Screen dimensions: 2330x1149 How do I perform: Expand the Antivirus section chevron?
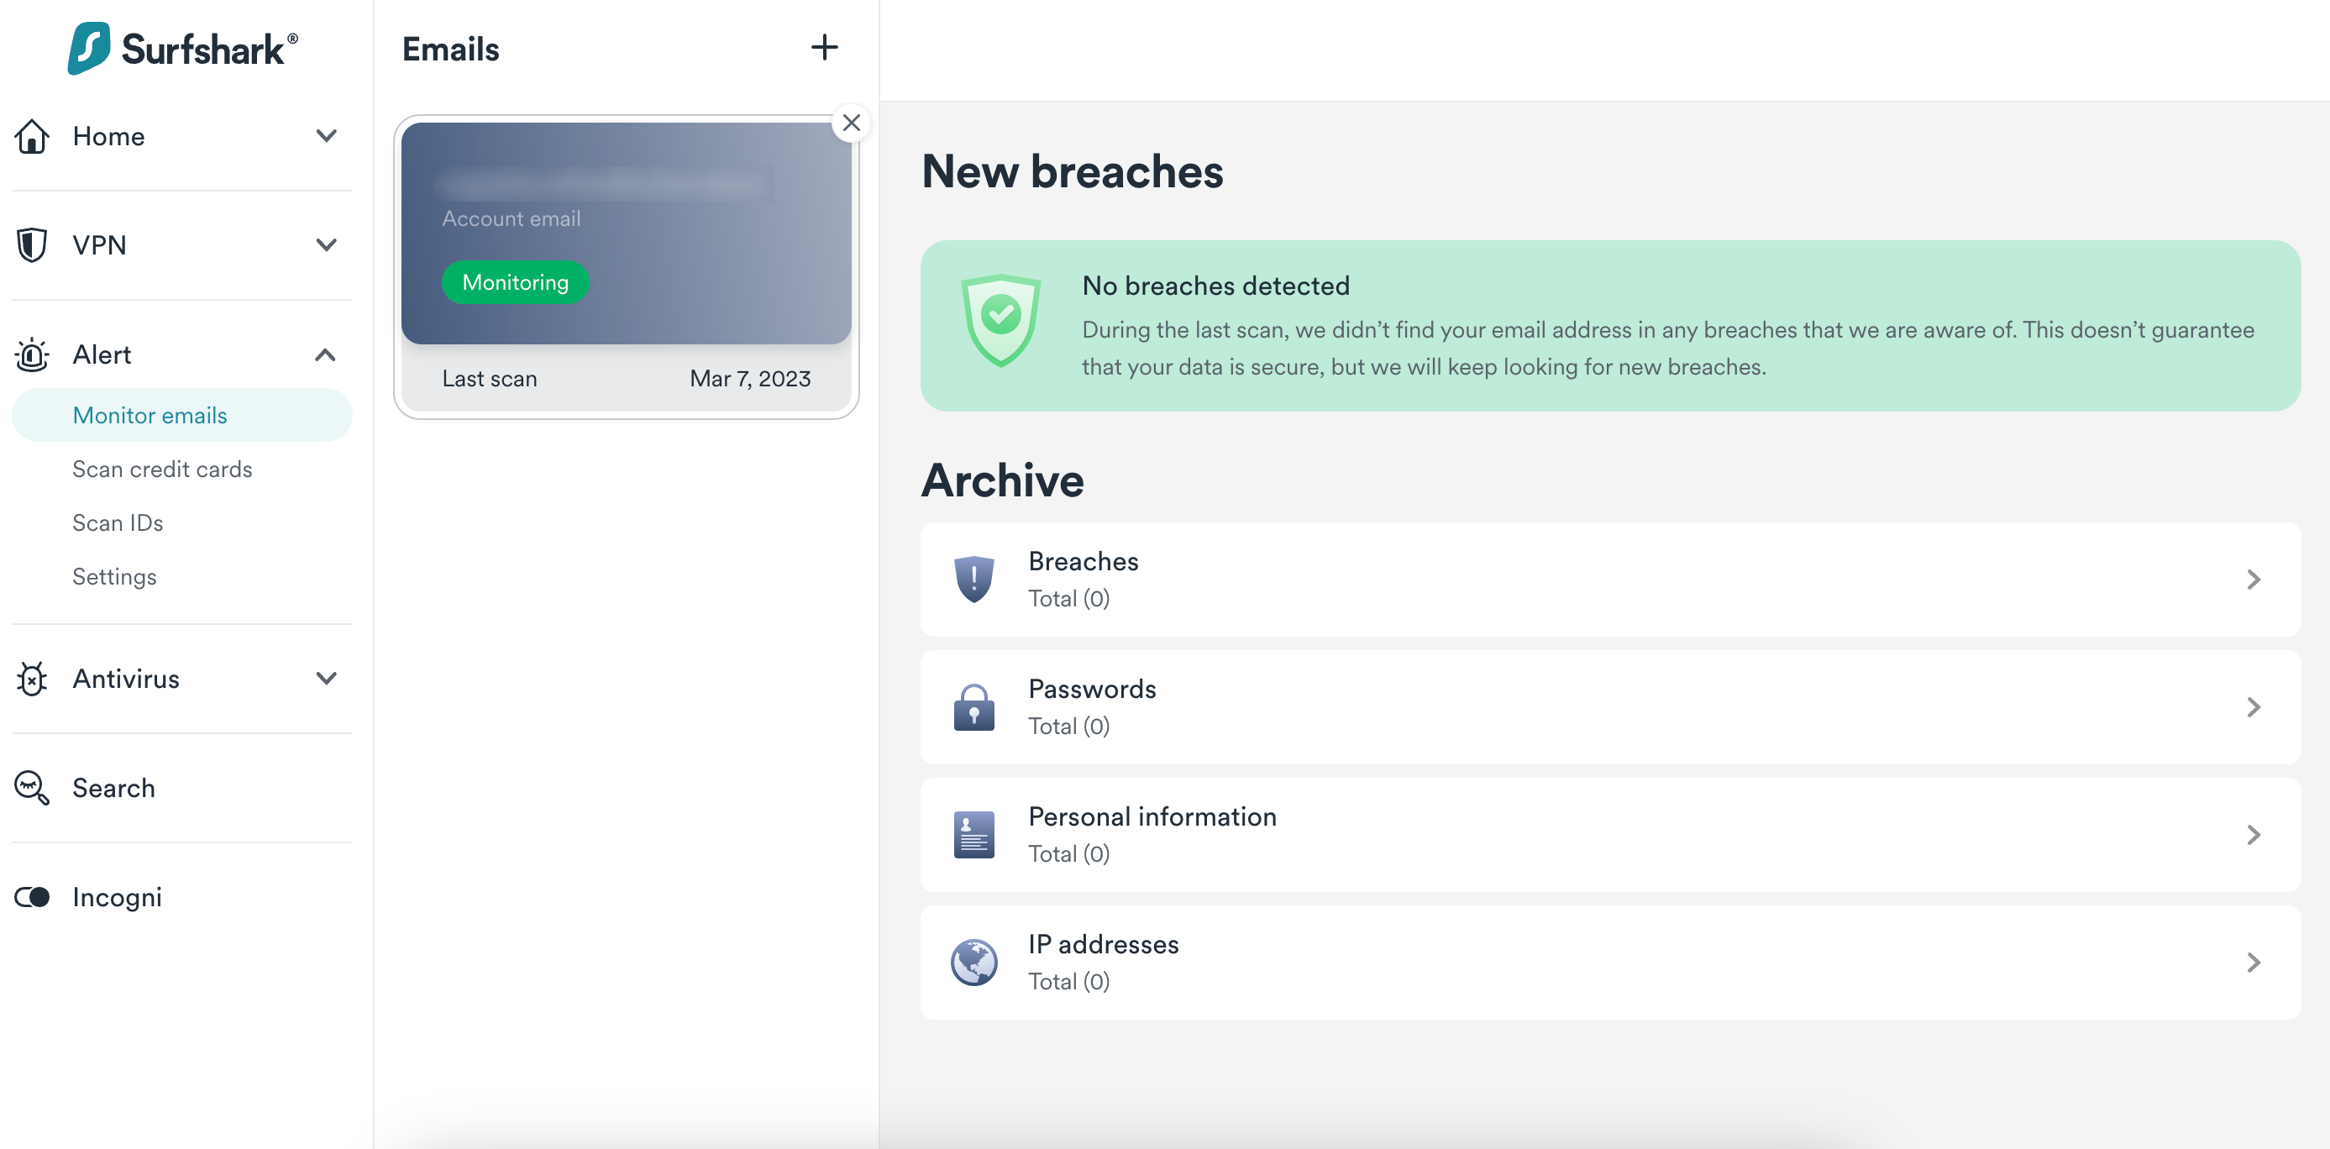[x=326, y=679]
